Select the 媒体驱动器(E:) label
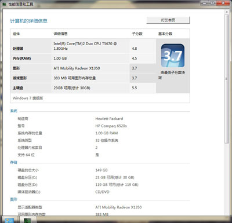Viewport: 232px width, 223px height. click(x=29, y=192)
